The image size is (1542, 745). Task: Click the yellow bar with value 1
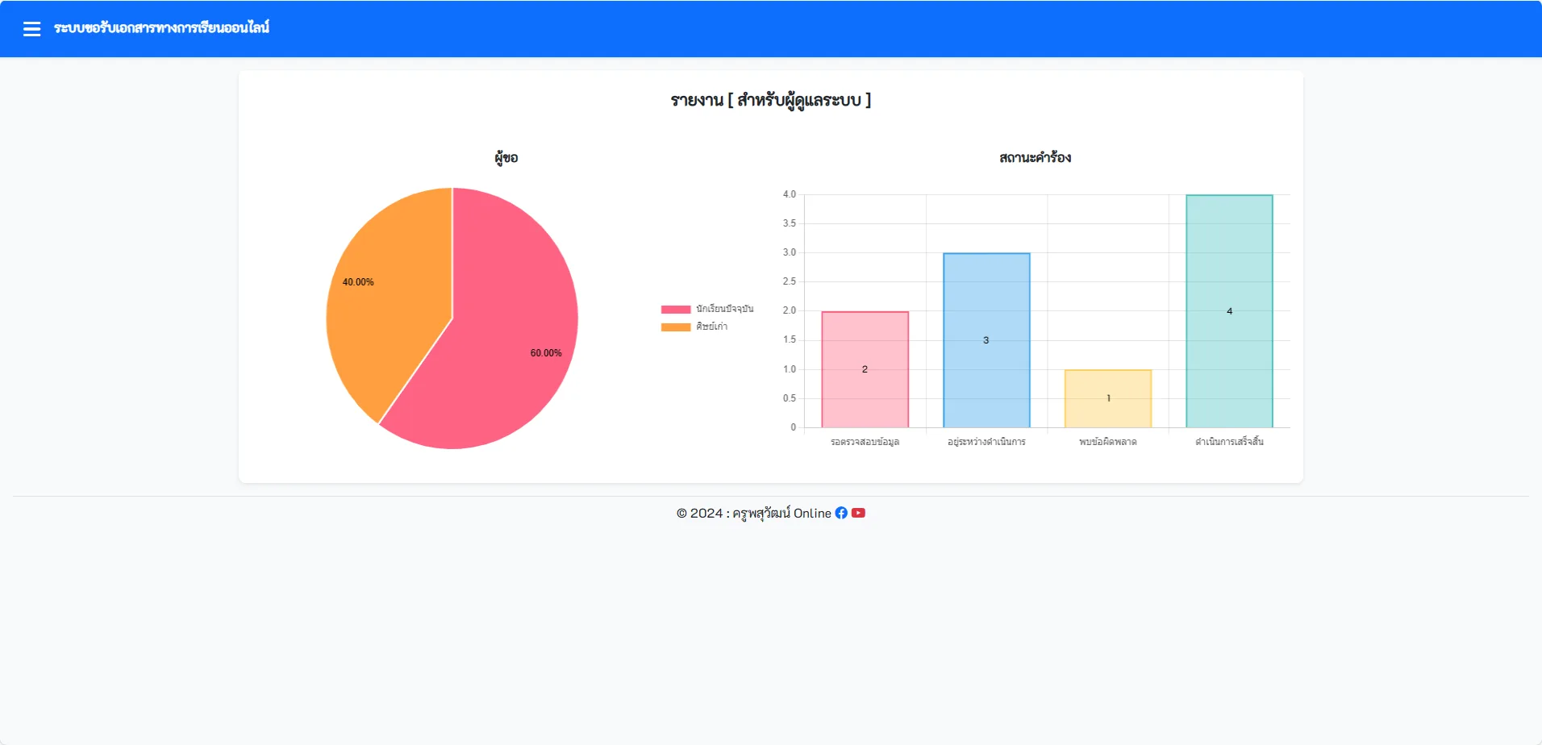[x=1108, y=398]
